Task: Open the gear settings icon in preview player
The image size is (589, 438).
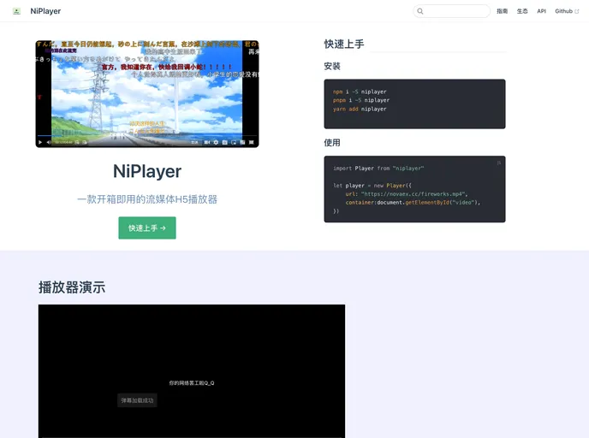Action: [x=216, y=142]
